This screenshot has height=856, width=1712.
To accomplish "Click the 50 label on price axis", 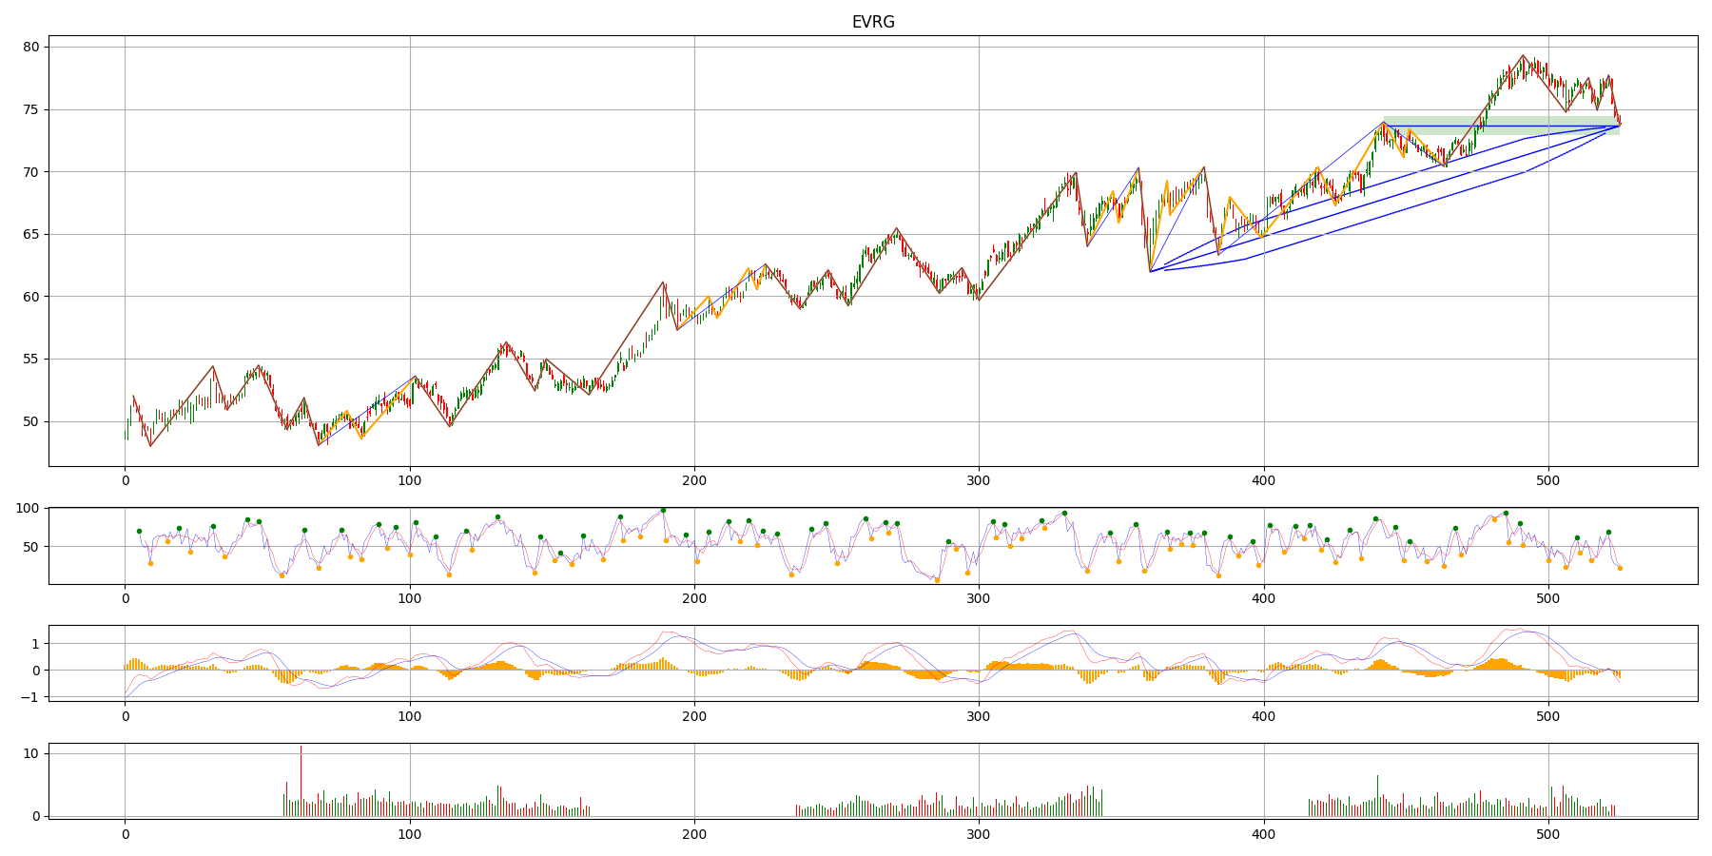I will click(x=30, y=421).
